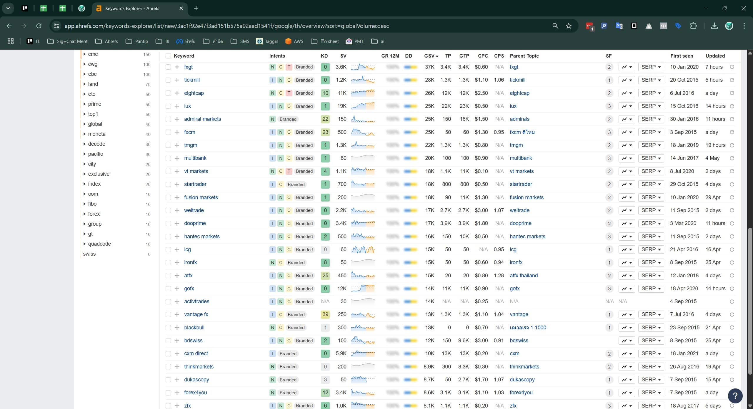
Task: Open the help question mark bubble
Action: 735,395
